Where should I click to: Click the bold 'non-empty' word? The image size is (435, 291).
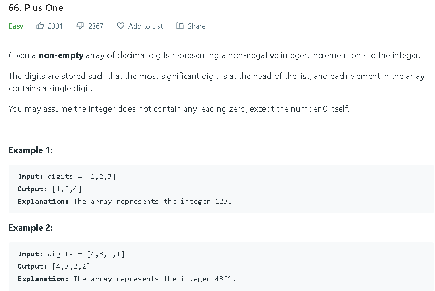pyautogui.click(x=61, y=55)
